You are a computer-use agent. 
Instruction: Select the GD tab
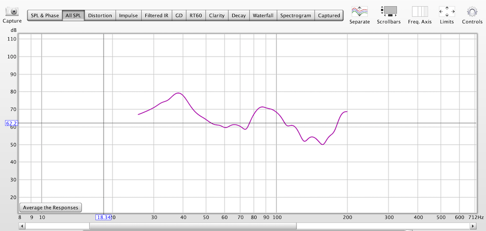click(x=179, y=15)
